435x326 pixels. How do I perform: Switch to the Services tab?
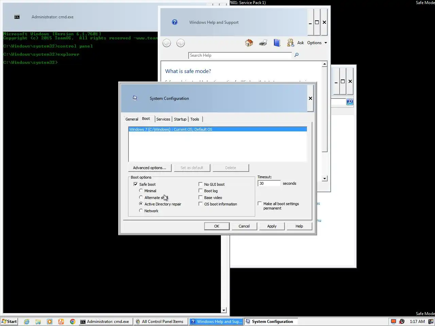point(163,119)
